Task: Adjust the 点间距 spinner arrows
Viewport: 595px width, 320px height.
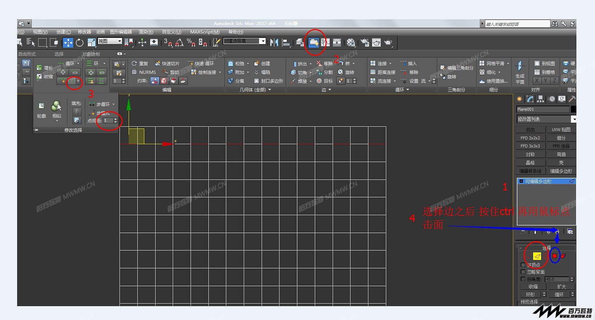Action: [116, 121]
